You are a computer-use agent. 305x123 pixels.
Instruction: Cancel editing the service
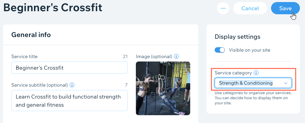250,8
